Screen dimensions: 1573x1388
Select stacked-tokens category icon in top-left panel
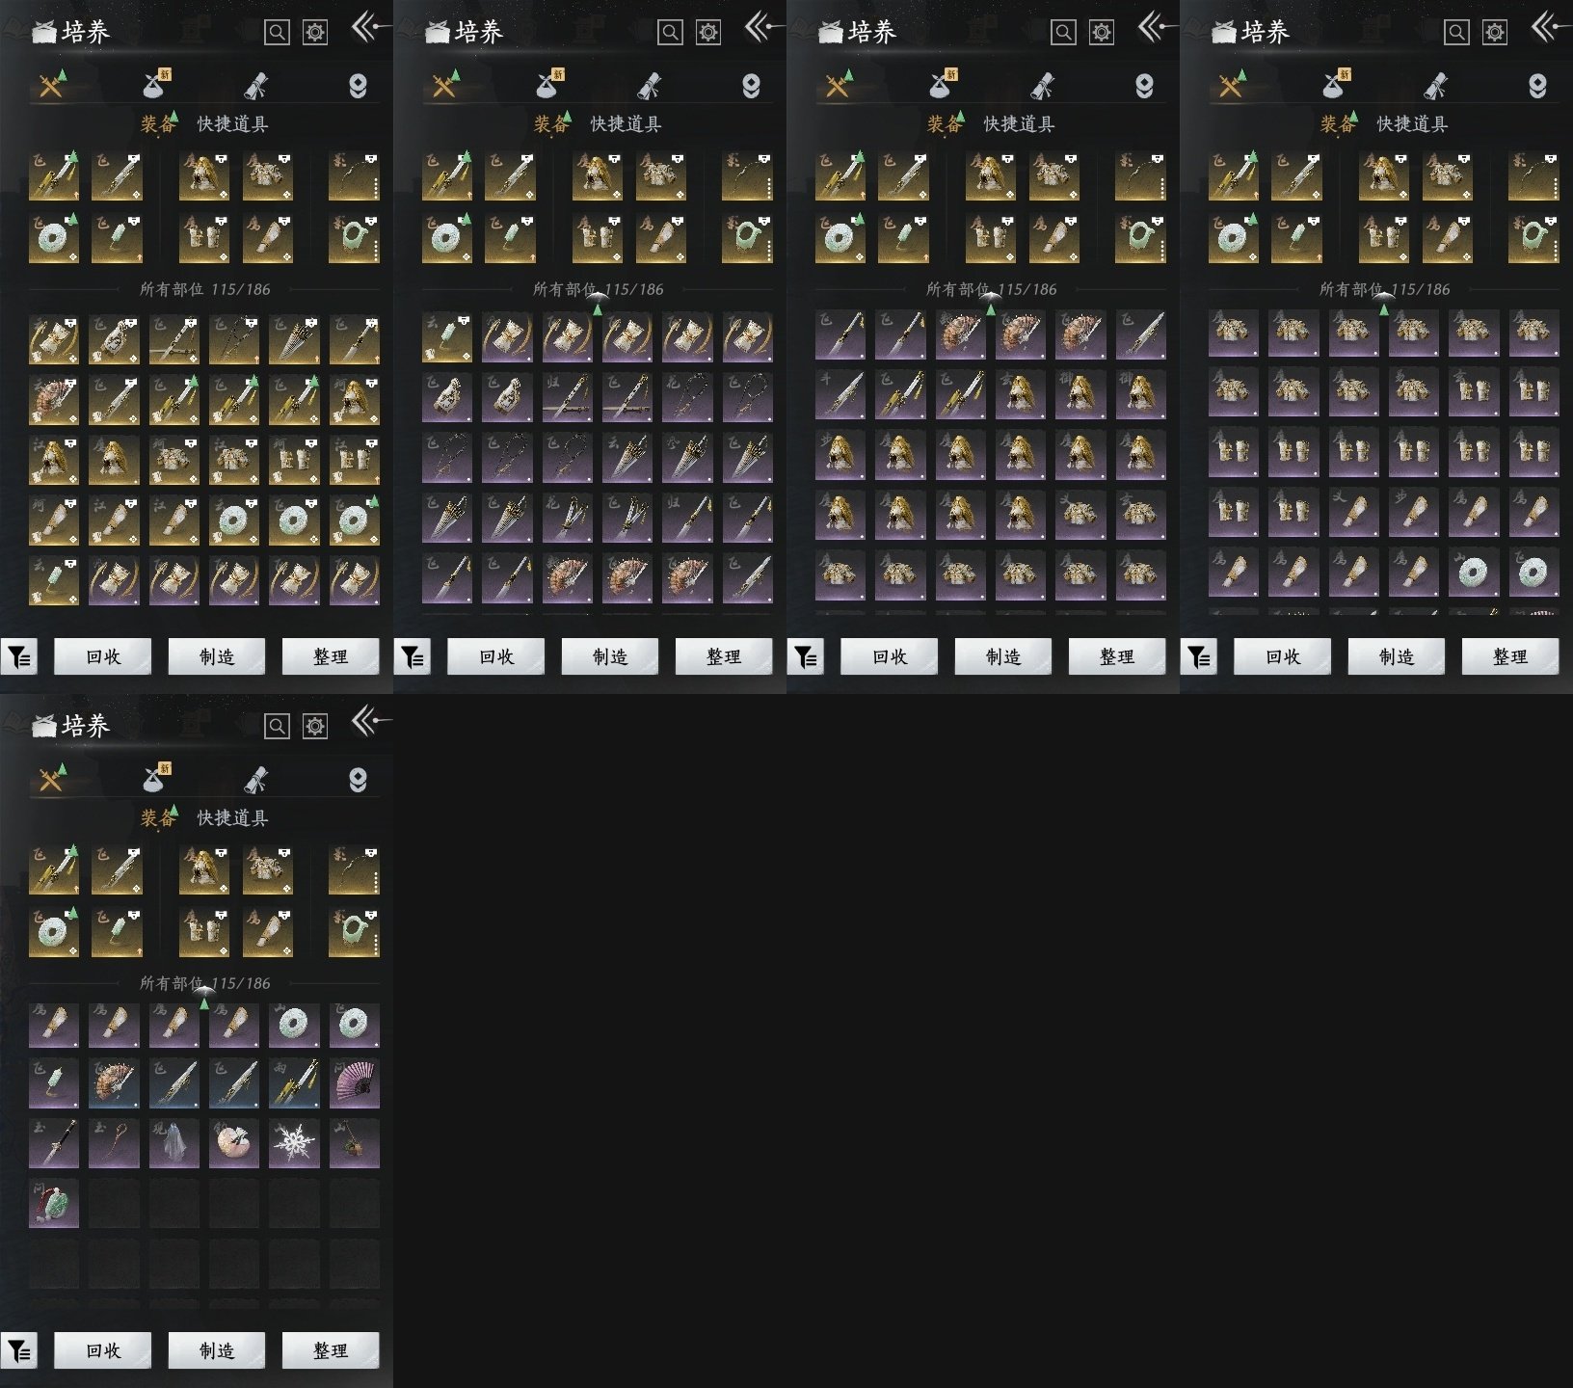click(358, 86)
